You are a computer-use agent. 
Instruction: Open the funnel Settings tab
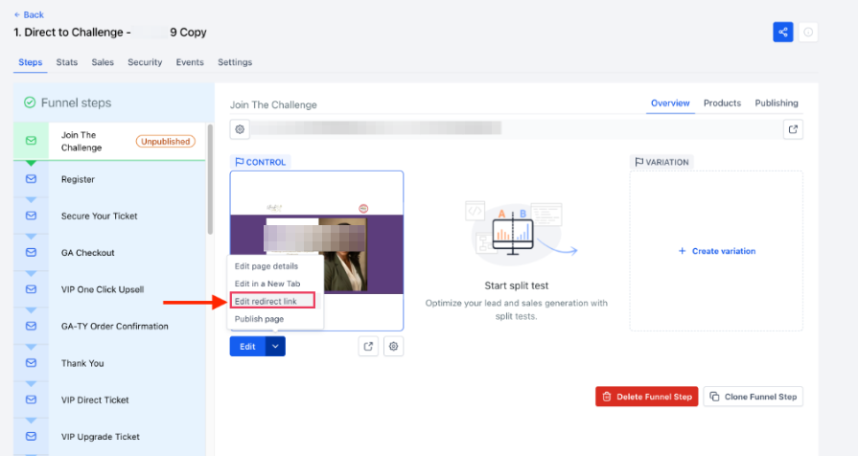pos(235,62)
